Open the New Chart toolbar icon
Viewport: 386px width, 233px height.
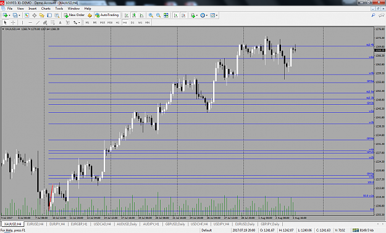[5, 15]
